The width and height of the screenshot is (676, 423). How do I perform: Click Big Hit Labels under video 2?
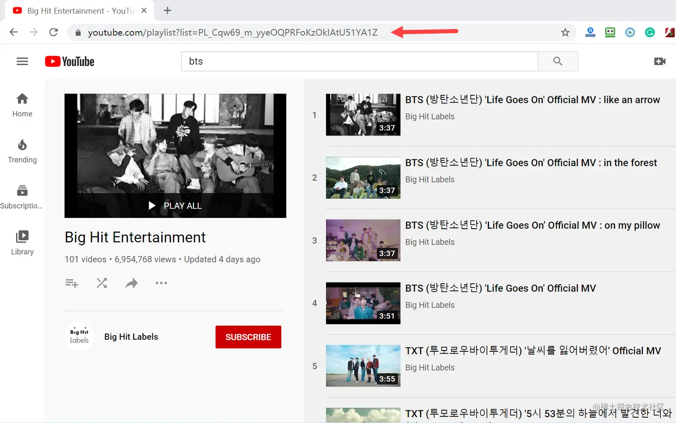430,179
